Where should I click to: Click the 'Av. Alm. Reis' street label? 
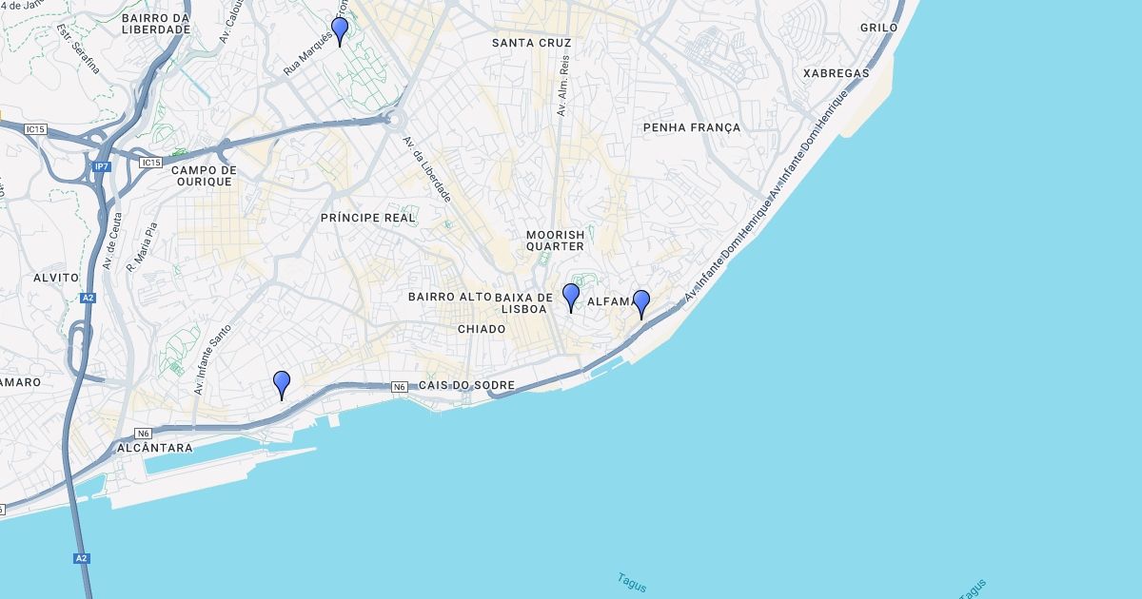pos(563,86)
